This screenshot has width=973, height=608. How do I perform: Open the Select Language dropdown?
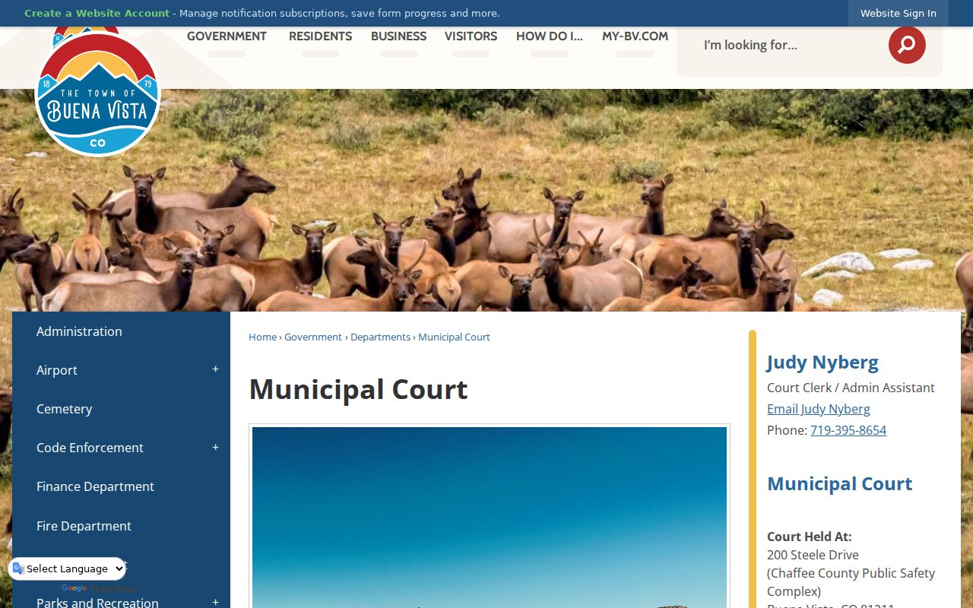(x=67, y=568)
